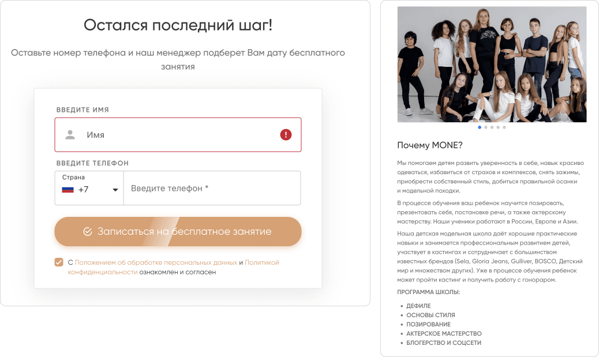Image resolution: width=599 pixels, height=357 pixels.
Task: Click the person icon in name field
Action: coord(70,135)
